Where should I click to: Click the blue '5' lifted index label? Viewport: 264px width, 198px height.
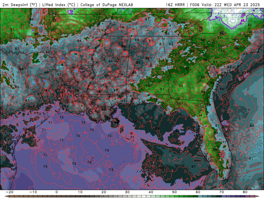(224, 16)
